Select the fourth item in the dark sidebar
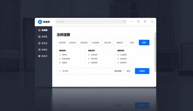 (x=43, y=50)
